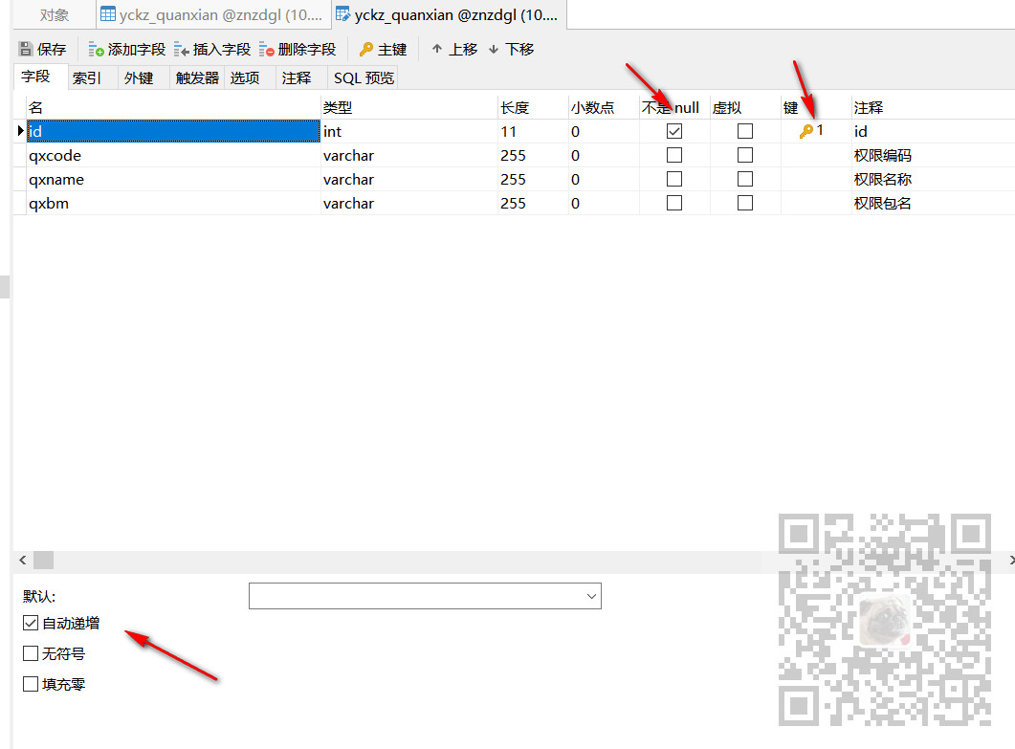Click the 删除字段 delete field icon
Viewport: 1015px width, 749px height.
pyautogui.click(x=266, y=49)
